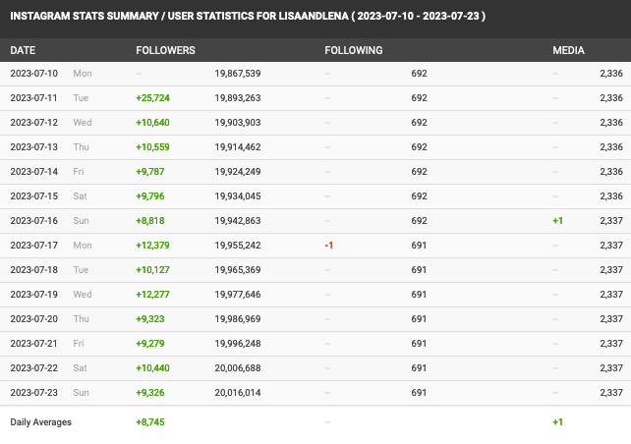Click the Instagram Stats Summary title text
Screen dimensions: 631x444
point(248,16)
